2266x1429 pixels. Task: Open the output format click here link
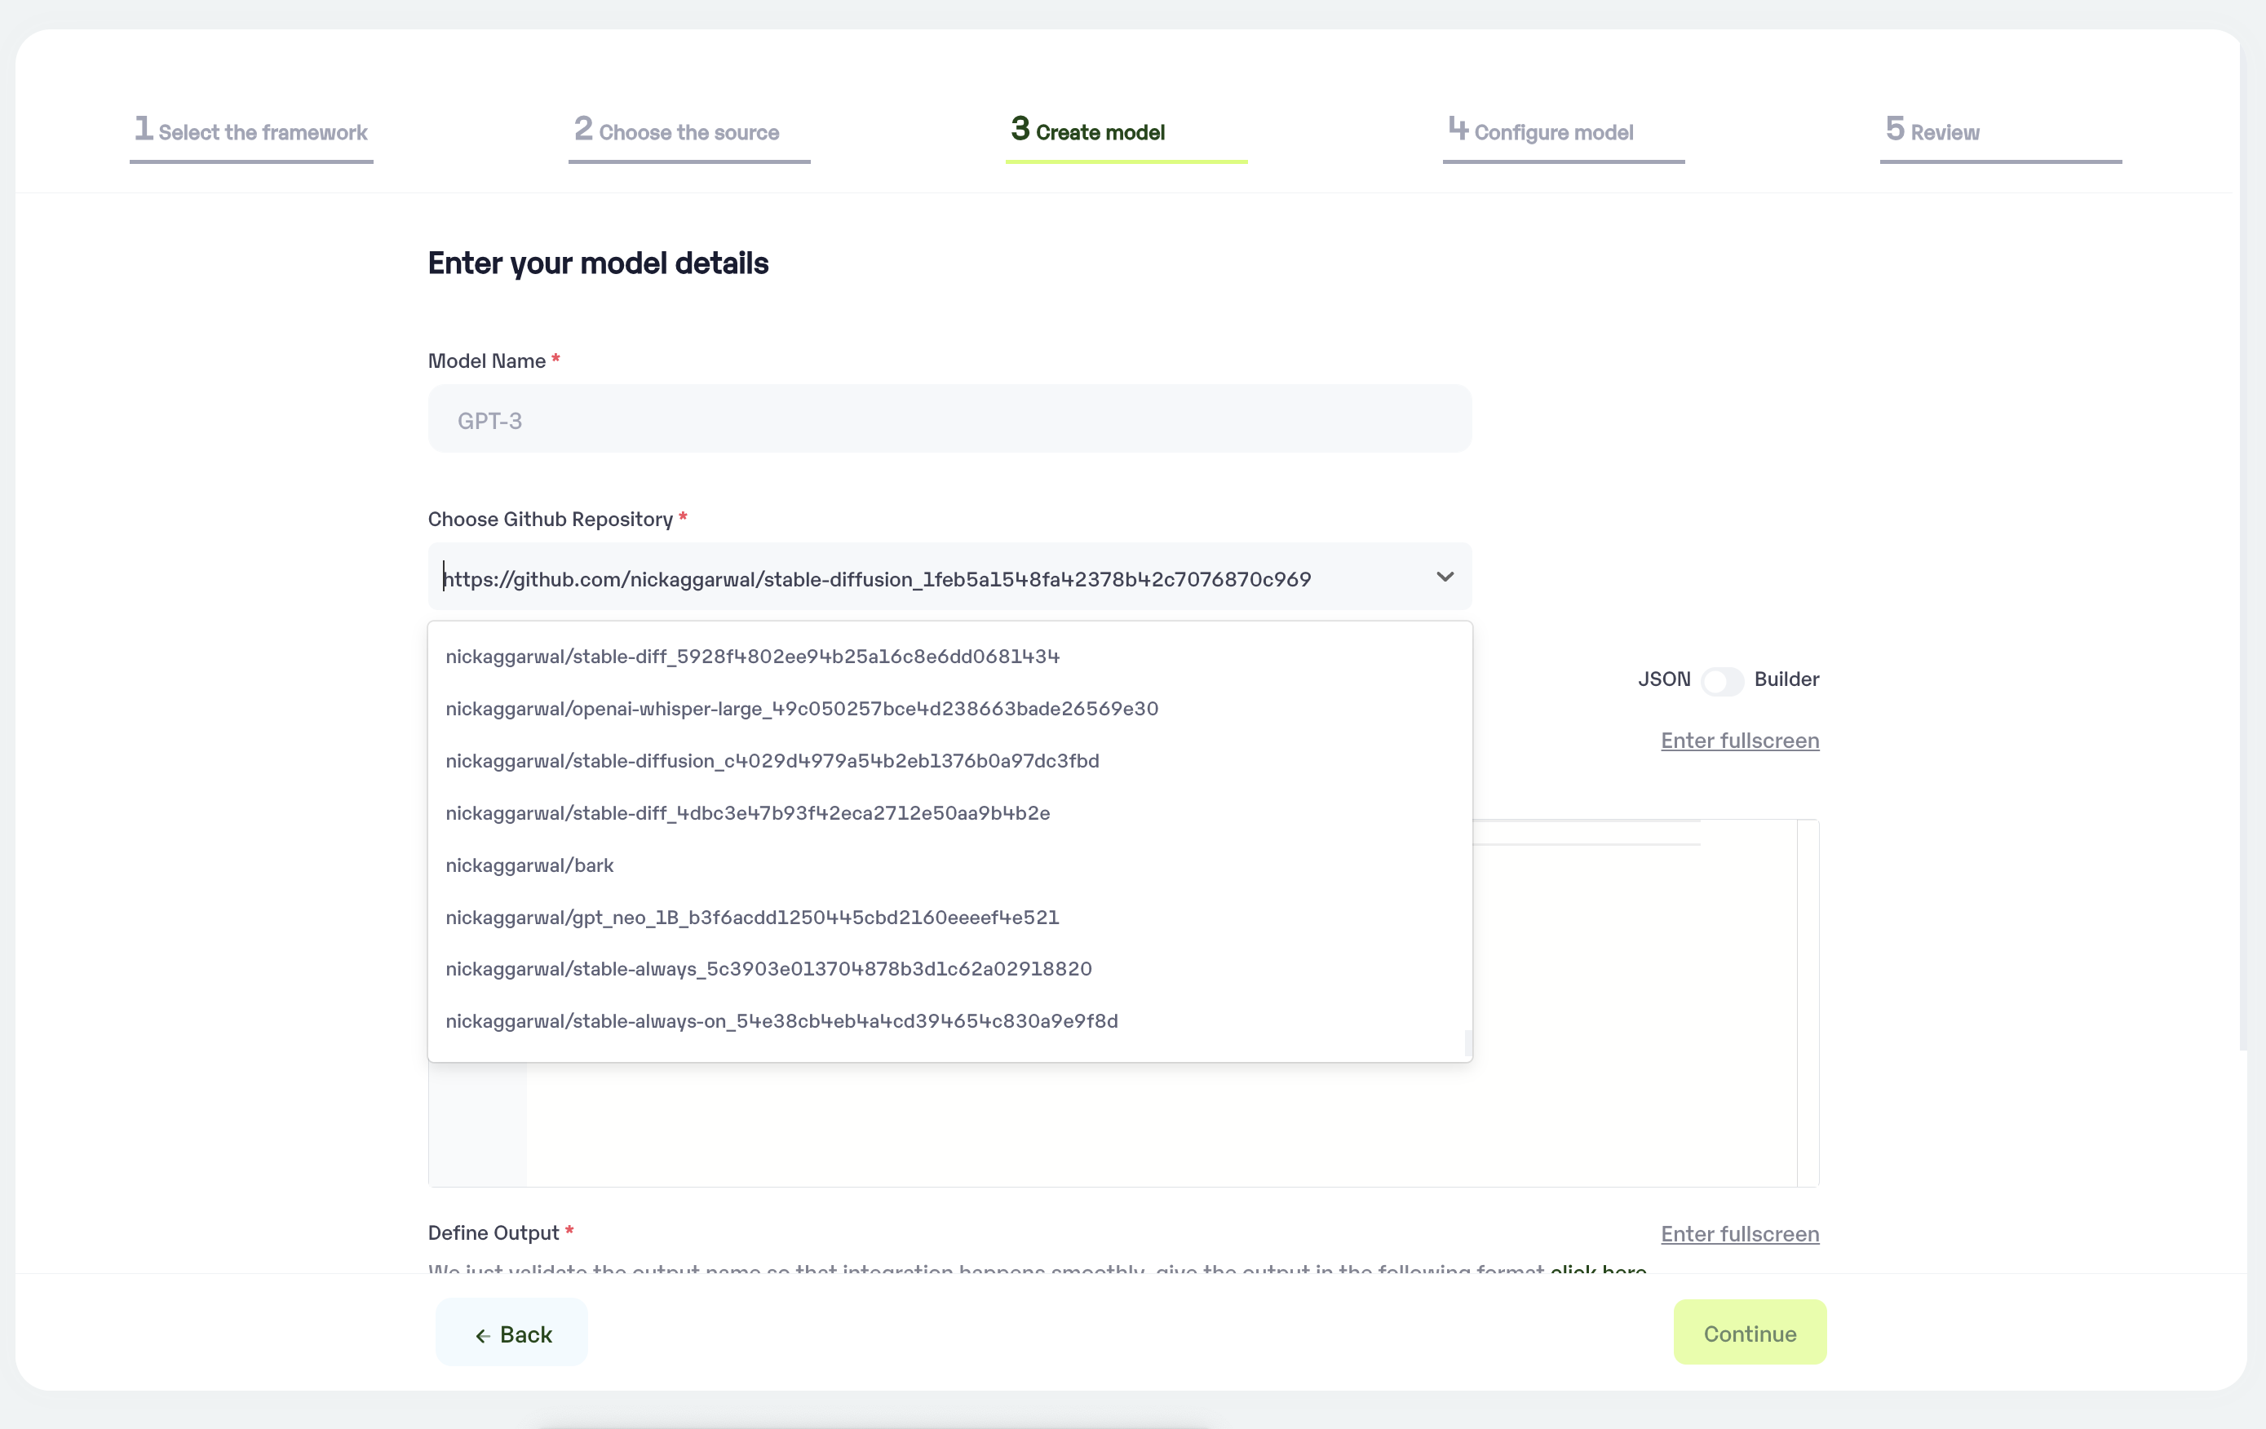coord(1598,1269)
